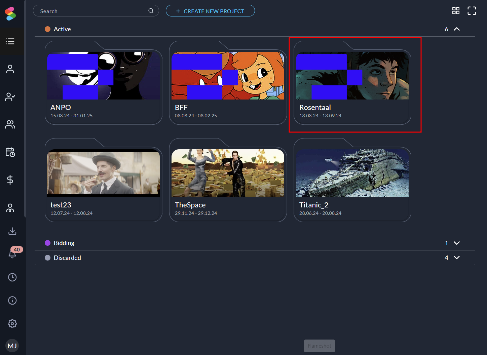Open the test23 project thumbnail
This screenshot has height=355, width=487.
104,173
